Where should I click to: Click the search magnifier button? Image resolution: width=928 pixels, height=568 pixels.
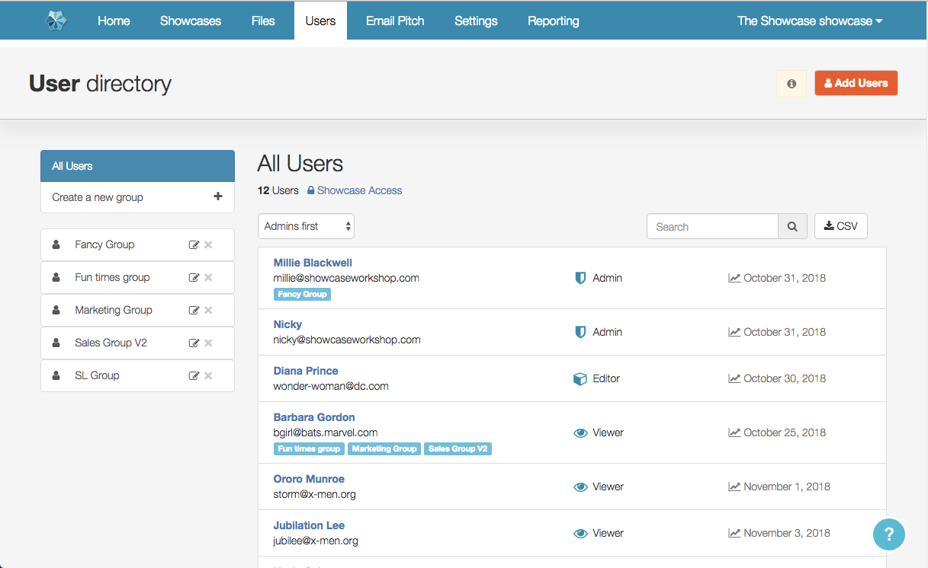(792, 226)
